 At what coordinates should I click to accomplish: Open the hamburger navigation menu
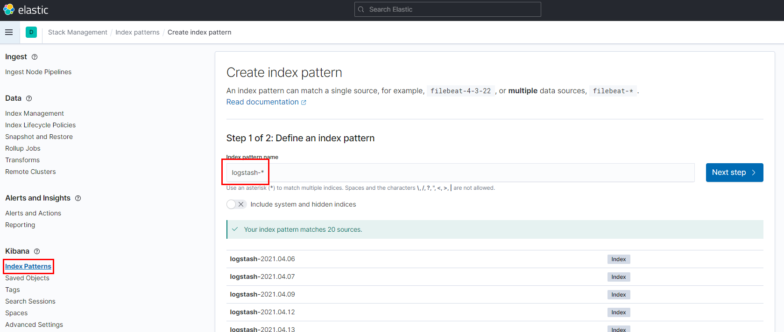click(x=9, y=32)
